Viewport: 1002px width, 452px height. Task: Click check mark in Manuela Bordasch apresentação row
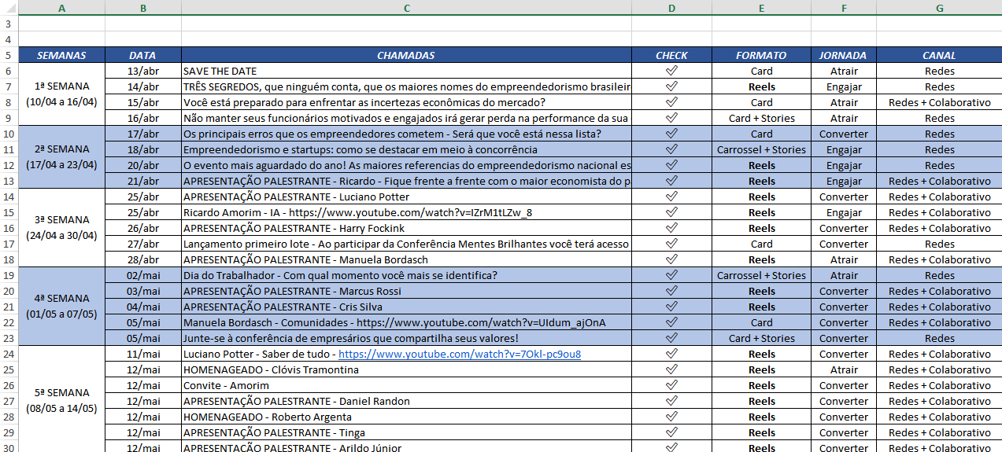coord(671,259)
